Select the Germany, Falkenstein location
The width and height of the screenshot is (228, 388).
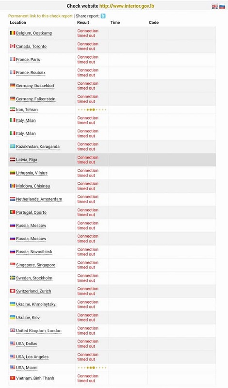pyautogui.click(x=35, y=99)
